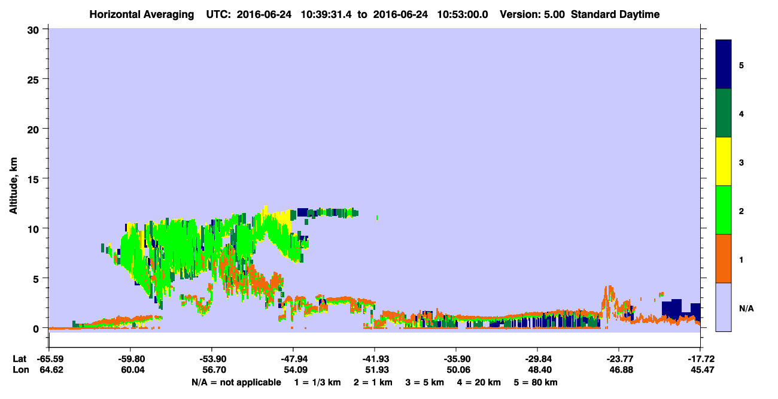The image size is (778, 399).
Task: Click 'N/A = not applicable' legend text
Action: pos(236,382)
